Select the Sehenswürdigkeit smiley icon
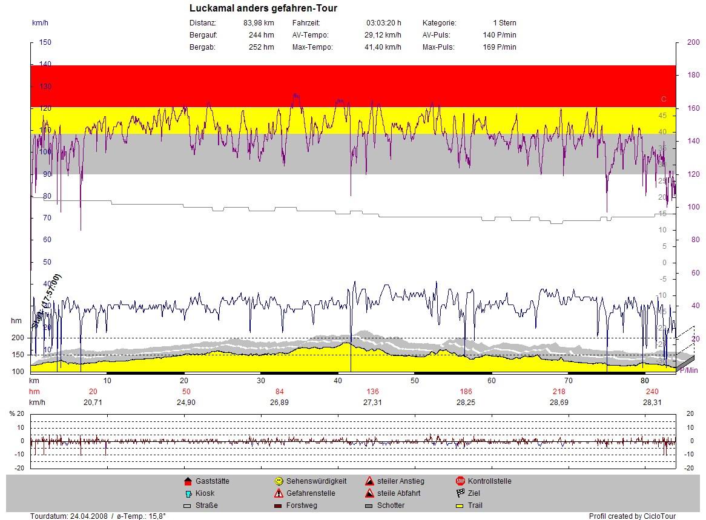 (279, 481)
